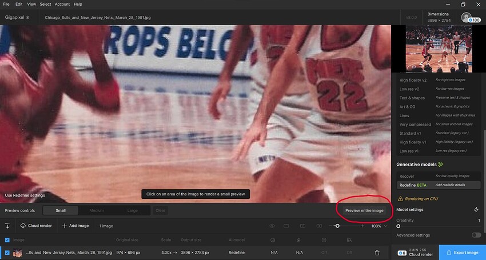Screen dimensions: 486x260
Task: Select the Text & shapes model
Action: 439,98
